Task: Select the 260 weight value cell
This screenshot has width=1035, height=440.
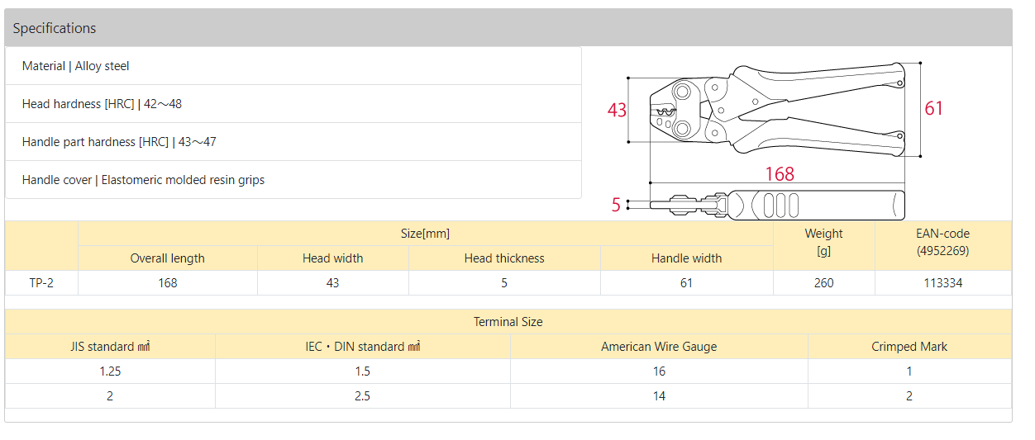Action: [x=824, y=283]
